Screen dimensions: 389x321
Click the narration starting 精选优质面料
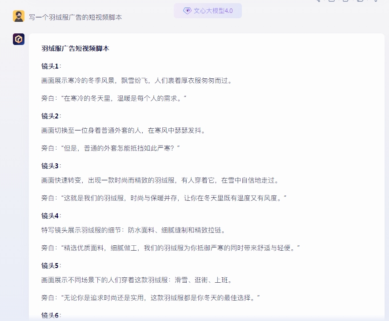pyautogui.click(x=170, y=248)
